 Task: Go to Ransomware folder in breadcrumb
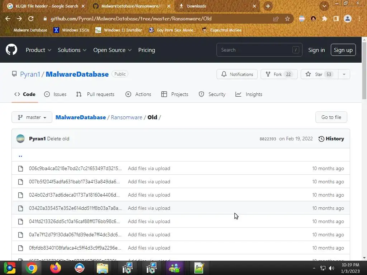(x=127, y=117)
